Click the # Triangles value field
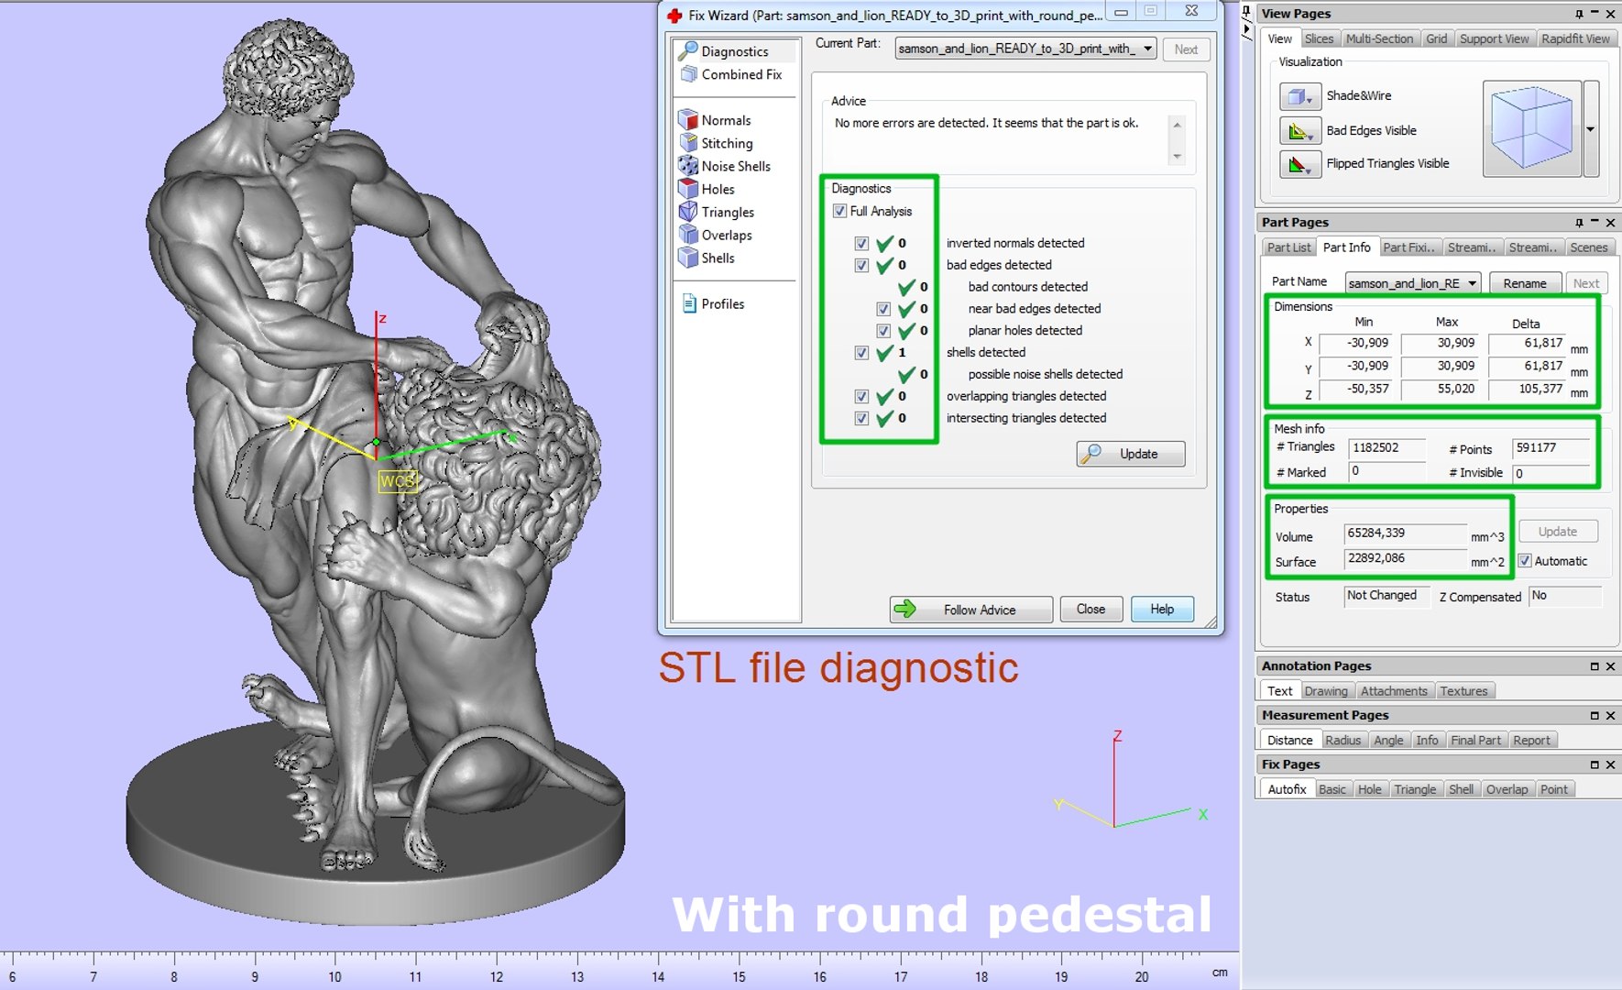Image resolution: width=1622 pixels, height=990 pixels. [x=1386, y=448]
